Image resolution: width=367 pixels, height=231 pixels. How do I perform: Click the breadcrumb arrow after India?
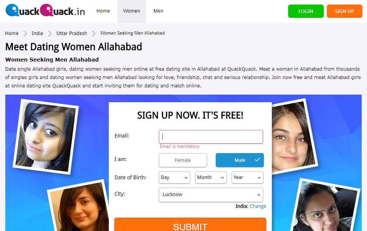pyautogui.click(x=49, y=33)
